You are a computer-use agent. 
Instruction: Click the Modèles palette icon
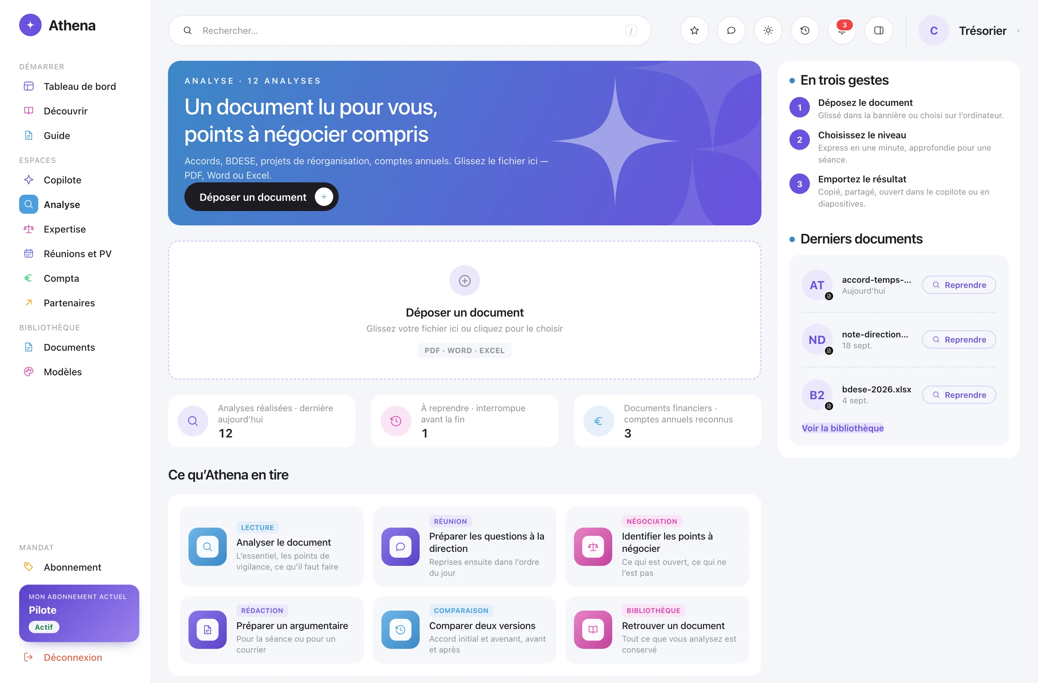pyautogui.click(x=29, y=372)
